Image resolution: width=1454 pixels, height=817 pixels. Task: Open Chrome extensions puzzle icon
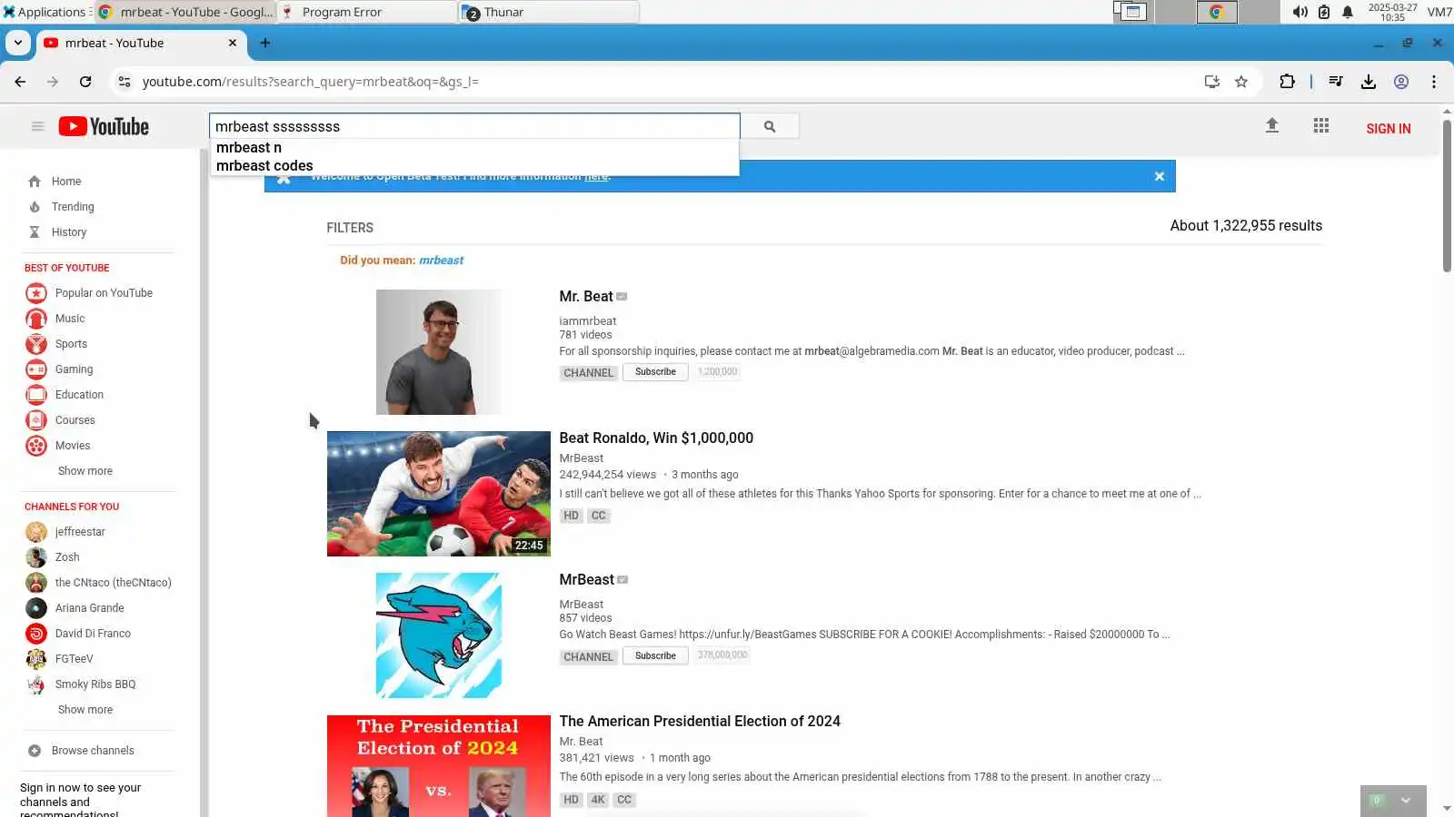pyautogui.click(x=1287, y=82)
